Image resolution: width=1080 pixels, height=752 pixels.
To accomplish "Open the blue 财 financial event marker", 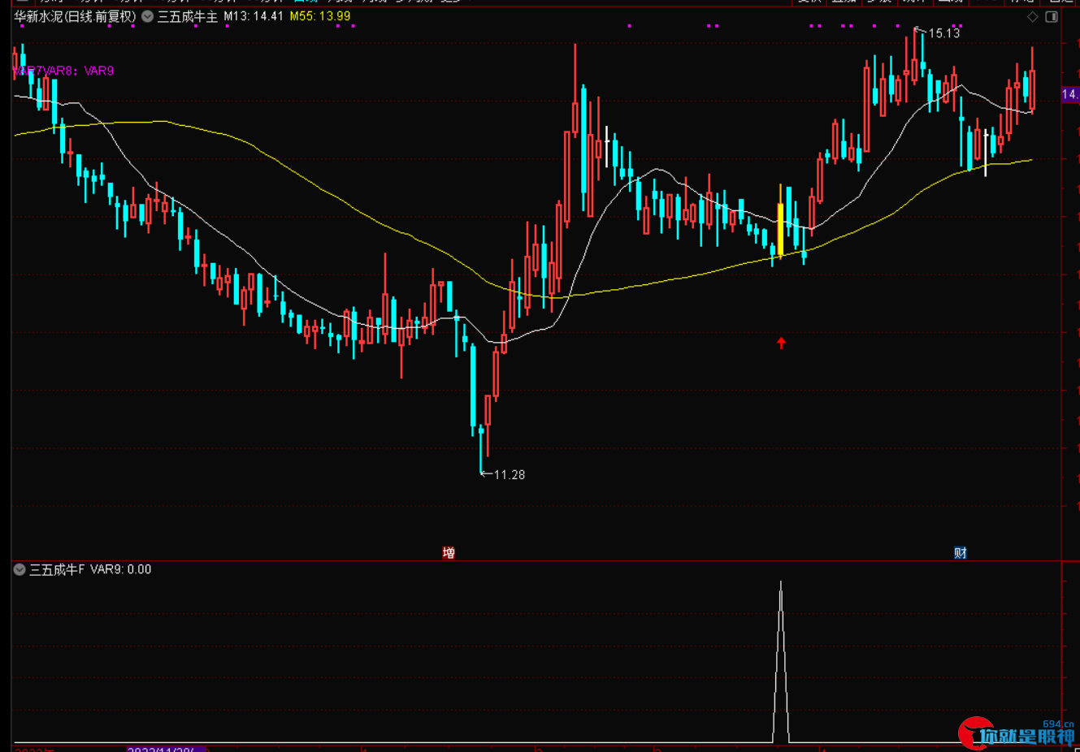I will click(961, 553).
